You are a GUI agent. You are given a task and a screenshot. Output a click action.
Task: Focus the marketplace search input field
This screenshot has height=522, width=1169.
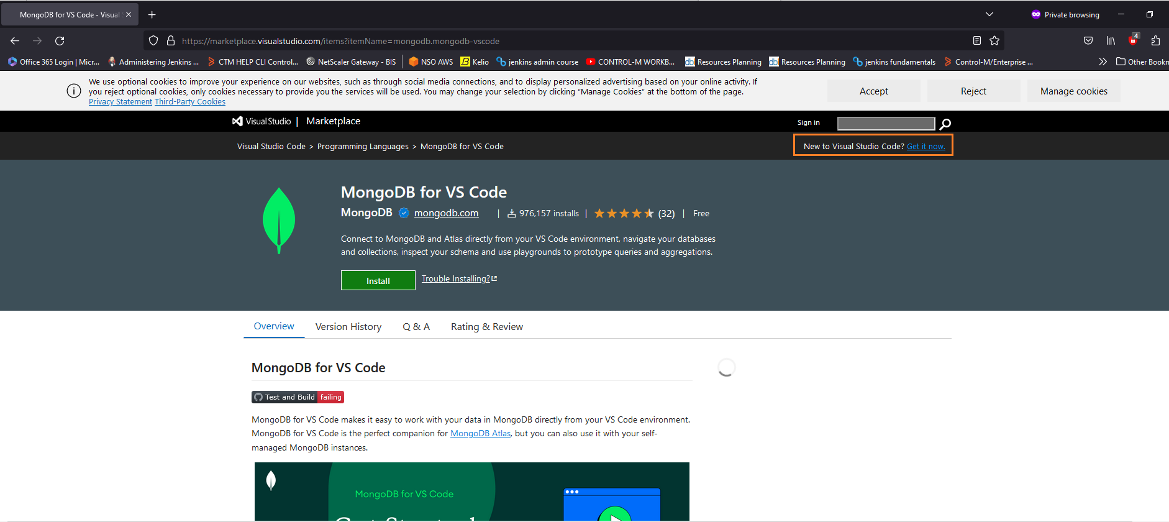point(885,124)
